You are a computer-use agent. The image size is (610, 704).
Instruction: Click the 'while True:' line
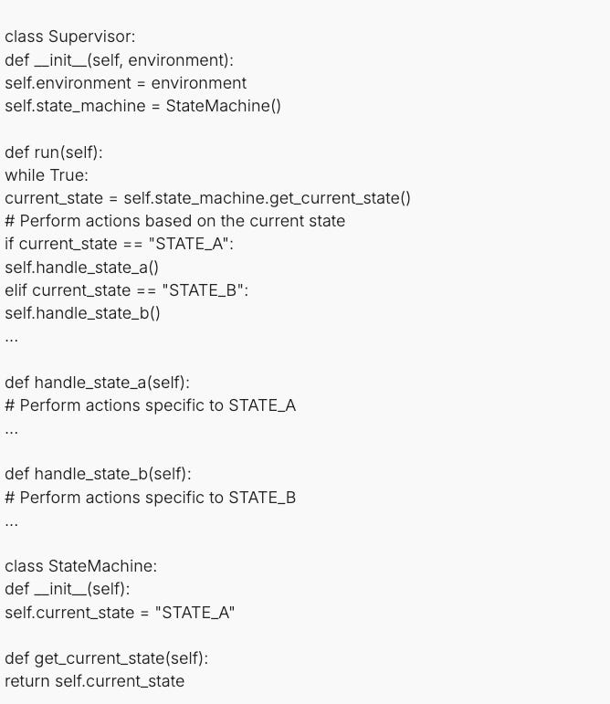click(47, 175)
